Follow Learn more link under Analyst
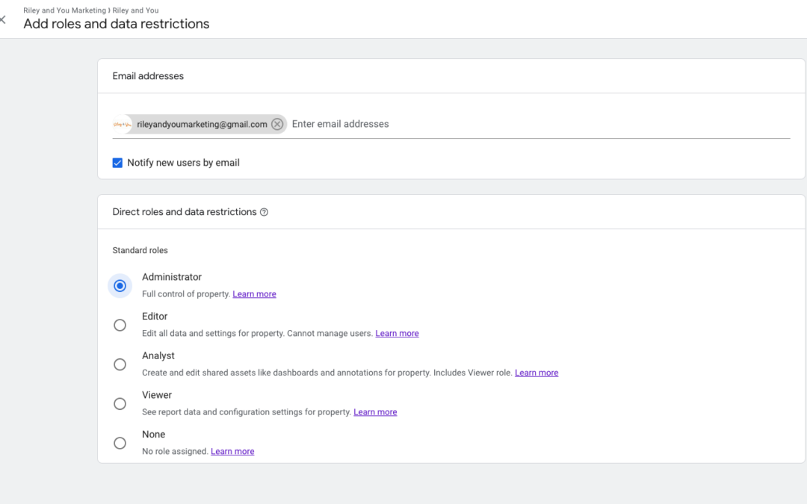Image resolution: width=807 pixels, height=504 pixels. tap(536, 373)
